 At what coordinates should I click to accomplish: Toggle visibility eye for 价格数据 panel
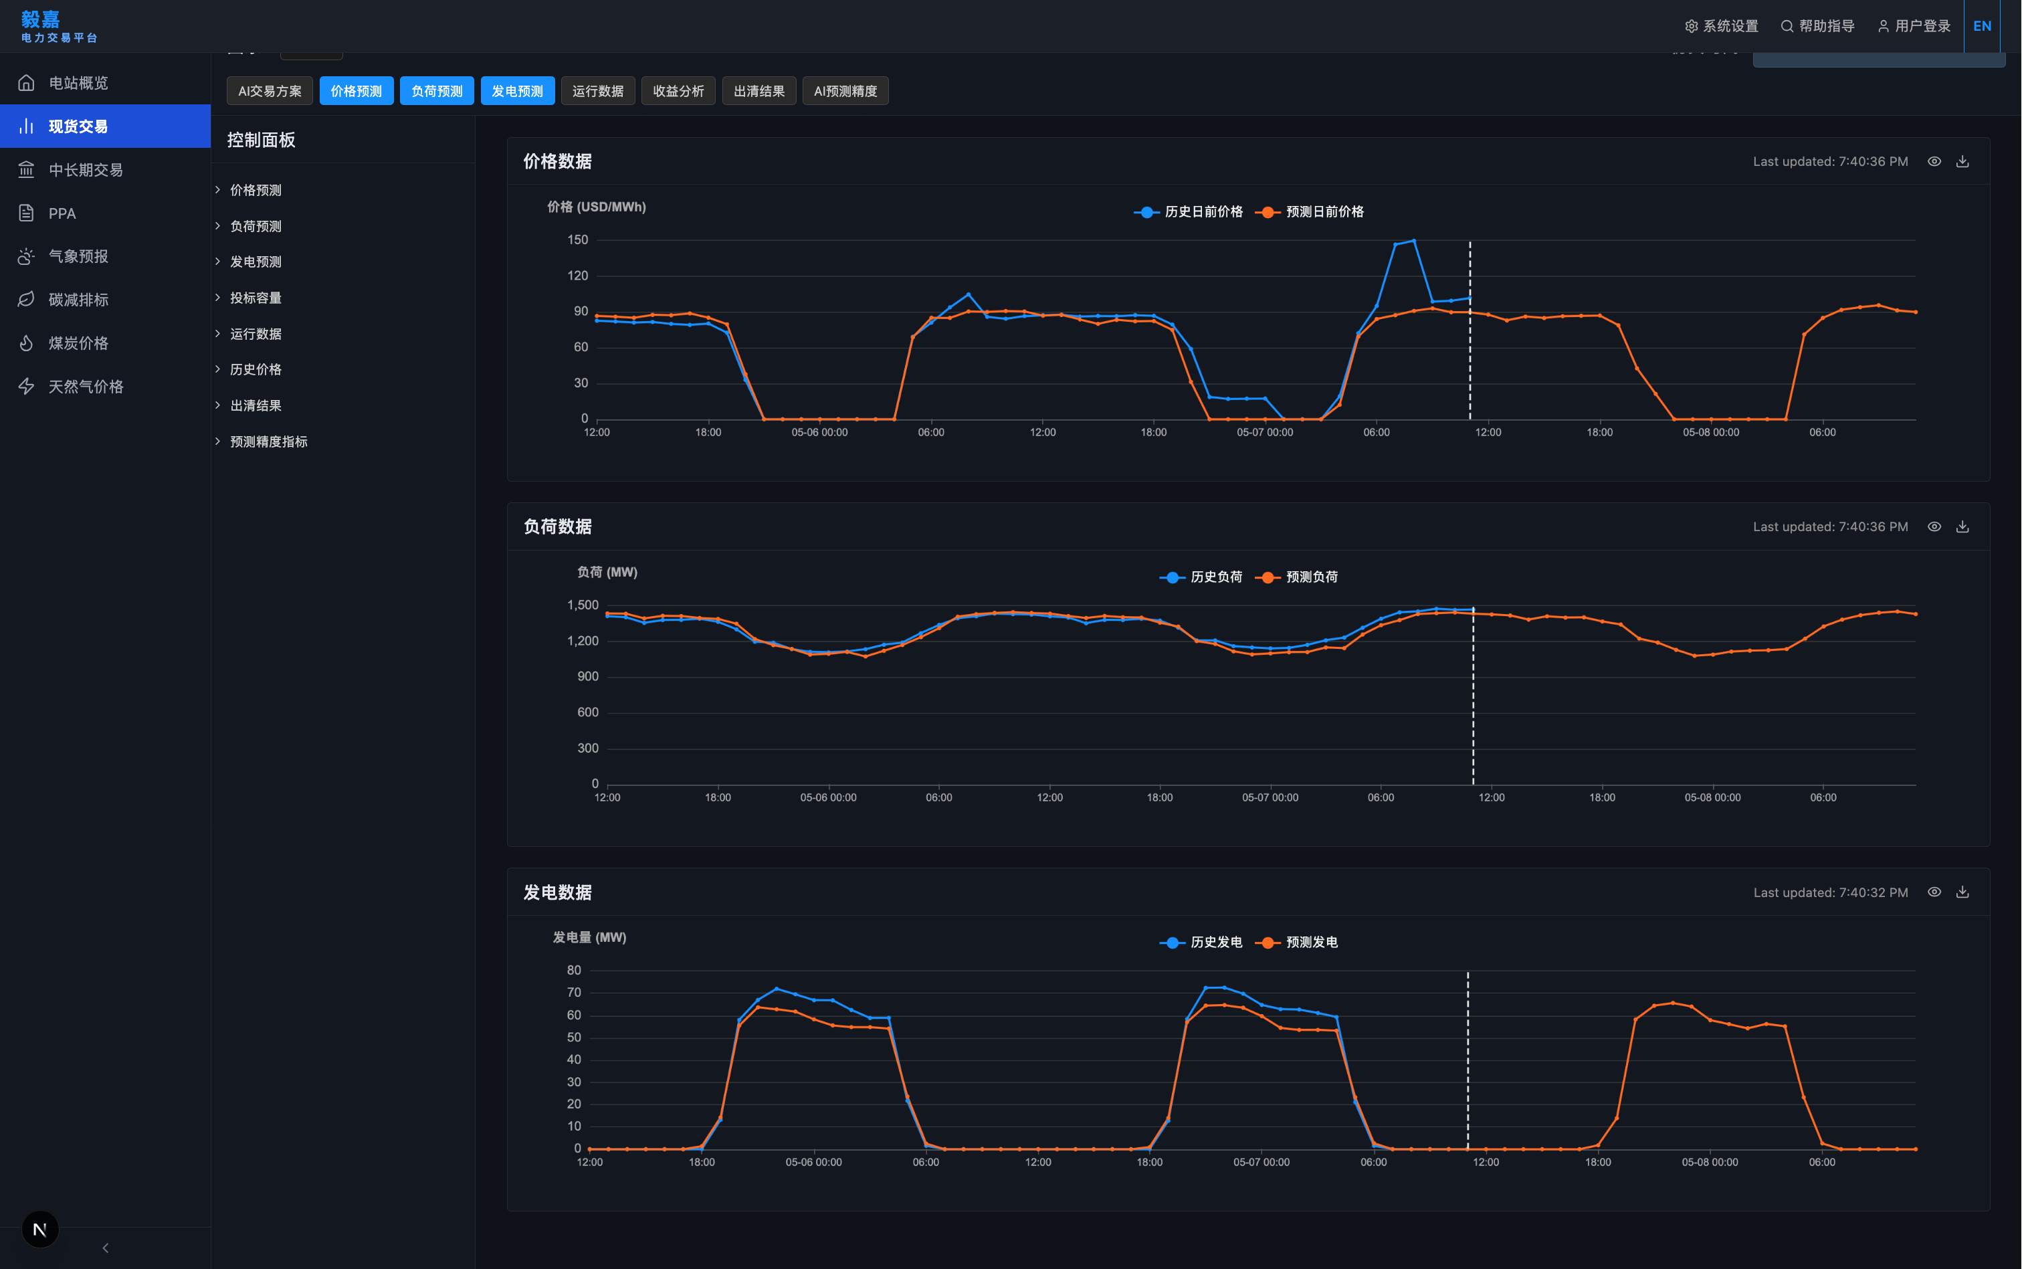click(x=1934, y=161)
